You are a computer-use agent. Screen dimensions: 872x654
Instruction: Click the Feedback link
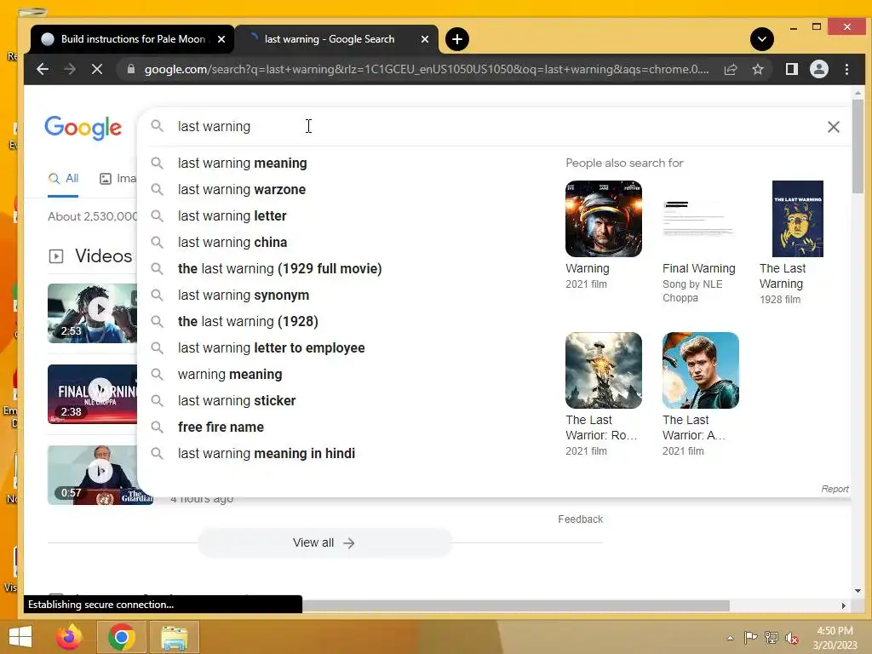pos(580,519)
